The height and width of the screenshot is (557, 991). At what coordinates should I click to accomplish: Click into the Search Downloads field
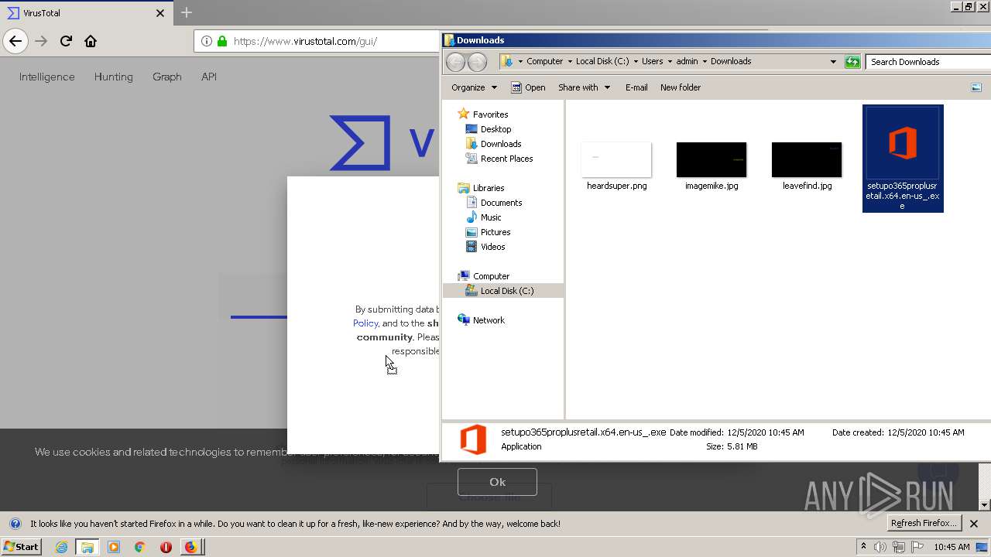coord(928,62)
